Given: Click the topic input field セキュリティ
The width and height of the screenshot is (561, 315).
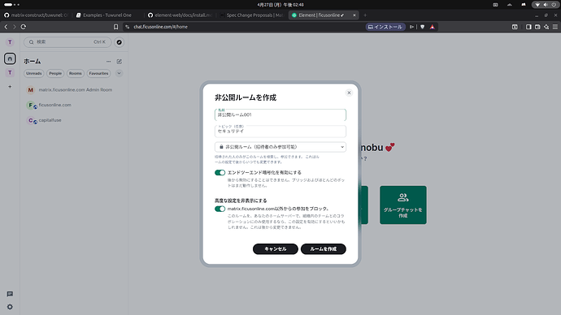Looking at the screenshot, I should pyautogui.click(x=280, y=131).
